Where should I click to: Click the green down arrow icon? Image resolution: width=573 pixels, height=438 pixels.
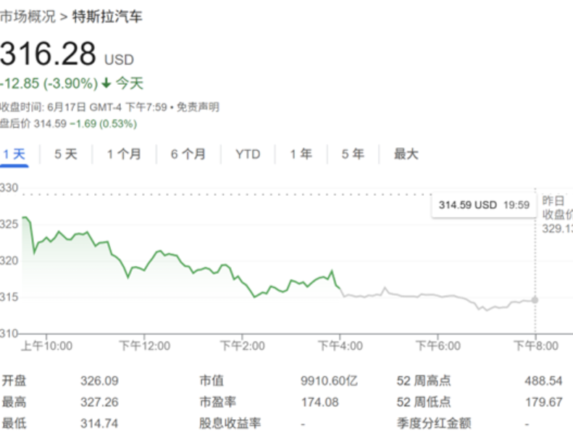106,83
